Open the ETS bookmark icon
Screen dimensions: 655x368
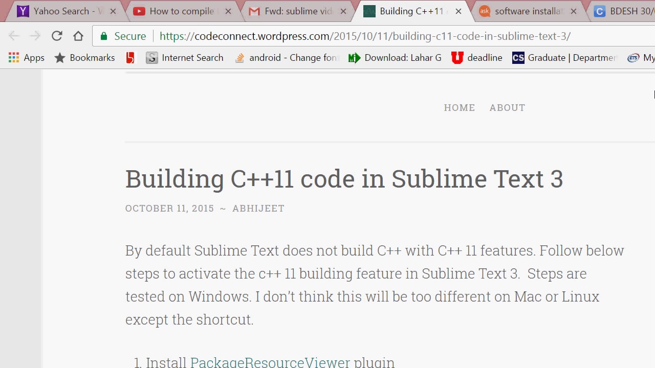coord(634,58)
